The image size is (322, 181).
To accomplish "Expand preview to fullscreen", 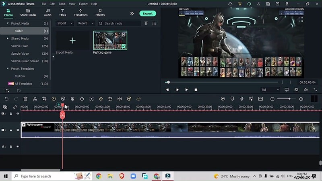I will [315, 90].
